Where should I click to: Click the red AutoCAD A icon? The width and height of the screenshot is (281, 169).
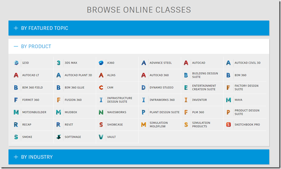point(186,63)
